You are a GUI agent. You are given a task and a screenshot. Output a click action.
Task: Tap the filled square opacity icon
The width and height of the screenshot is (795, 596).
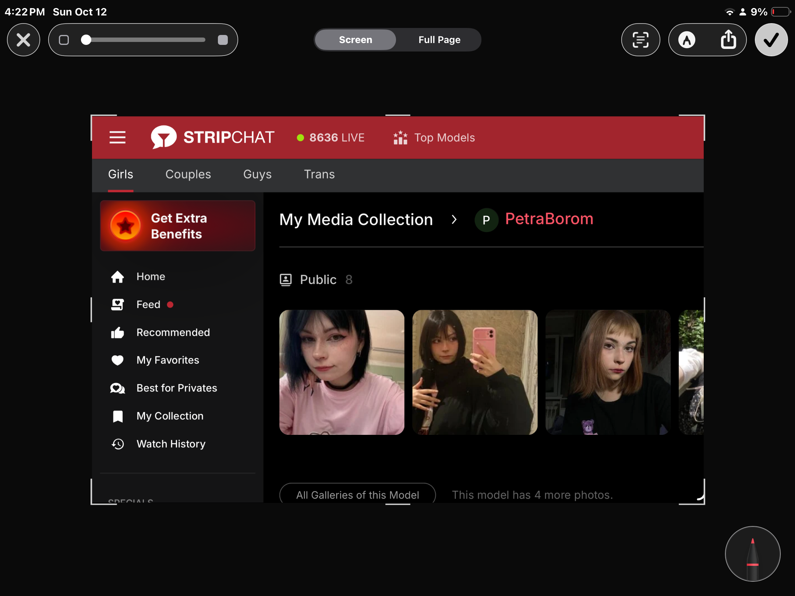click(x=223, y=40)
